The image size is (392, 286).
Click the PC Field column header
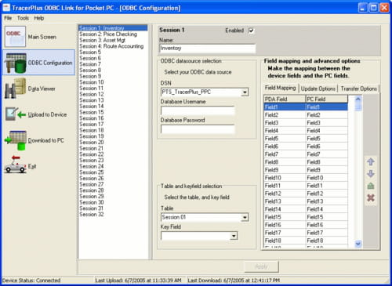pos(327,100)
